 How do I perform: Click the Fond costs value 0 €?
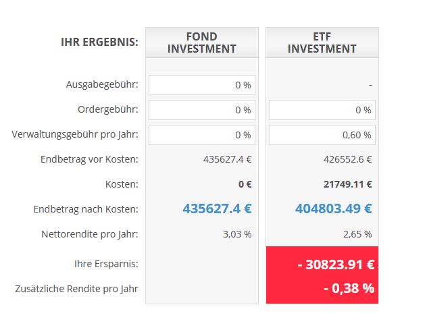tap(244, 184)
